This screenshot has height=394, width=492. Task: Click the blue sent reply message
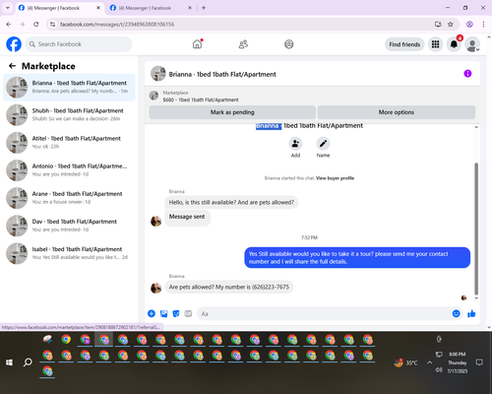357,258
